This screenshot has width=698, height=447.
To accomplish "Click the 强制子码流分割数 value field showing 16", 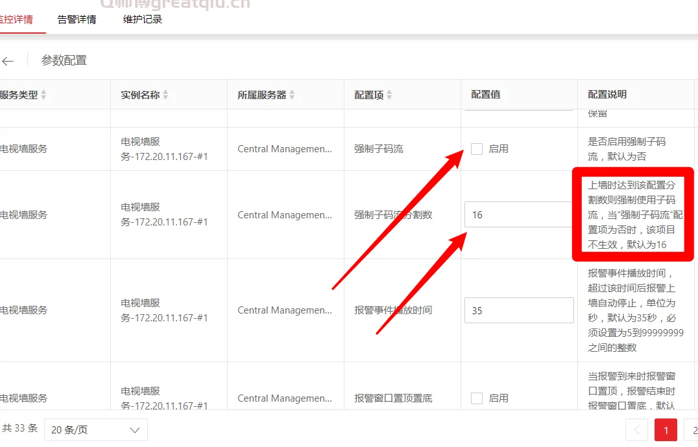I will (x=519, y=214).
